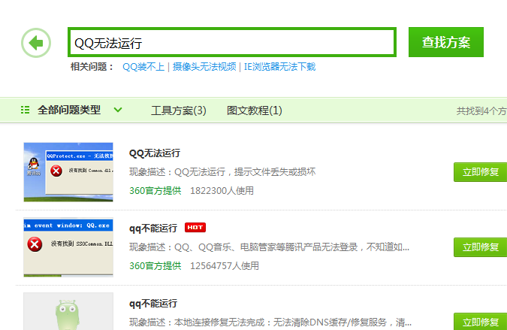Open related question IE浏览器无法下载
The height and width of the screenshot is (330, 507).
[279, 67]
